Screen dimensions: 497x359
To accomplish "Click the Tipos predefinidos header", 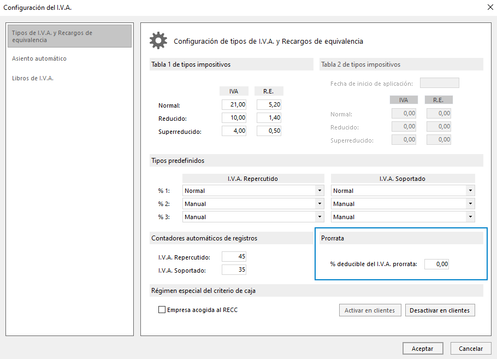I will point(316,161).
